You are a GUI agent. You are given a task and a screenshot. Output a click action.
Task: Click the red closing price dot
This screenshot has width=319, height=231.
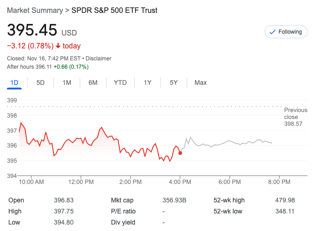[x=180, y=153]
